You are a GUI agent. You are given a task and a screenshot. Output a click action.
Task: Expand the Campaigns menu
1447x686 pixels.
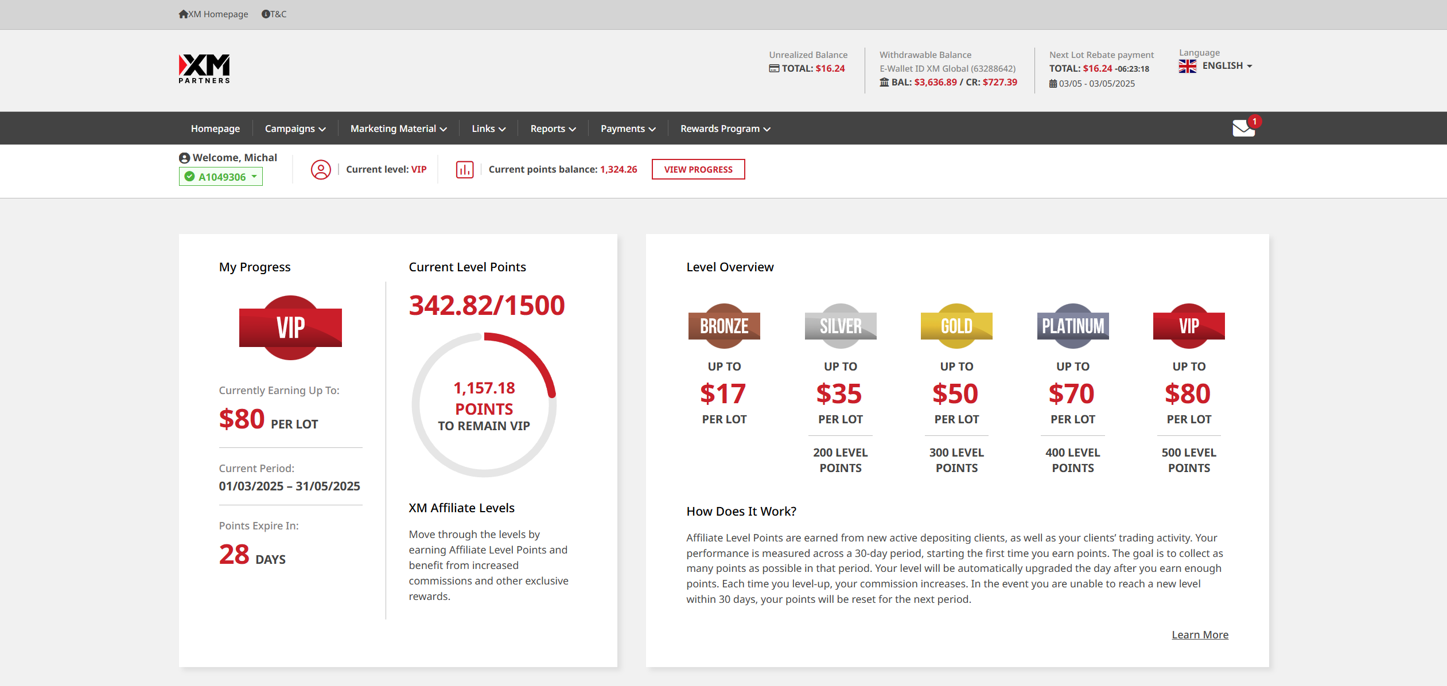(x=295, y=128)
